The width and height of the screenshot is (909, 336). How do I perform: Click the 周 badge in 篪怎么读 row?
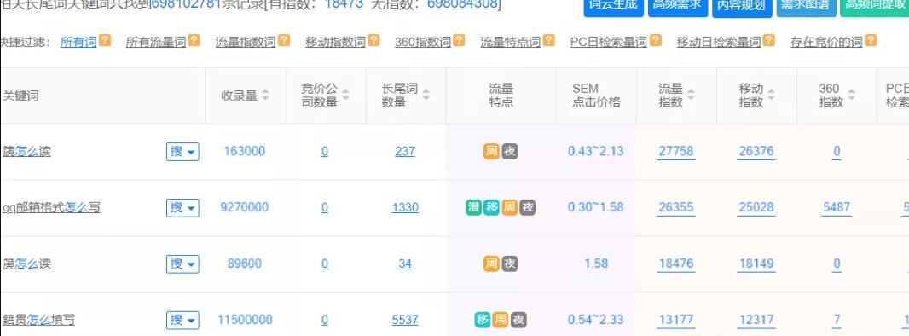[x=492, y=151]
